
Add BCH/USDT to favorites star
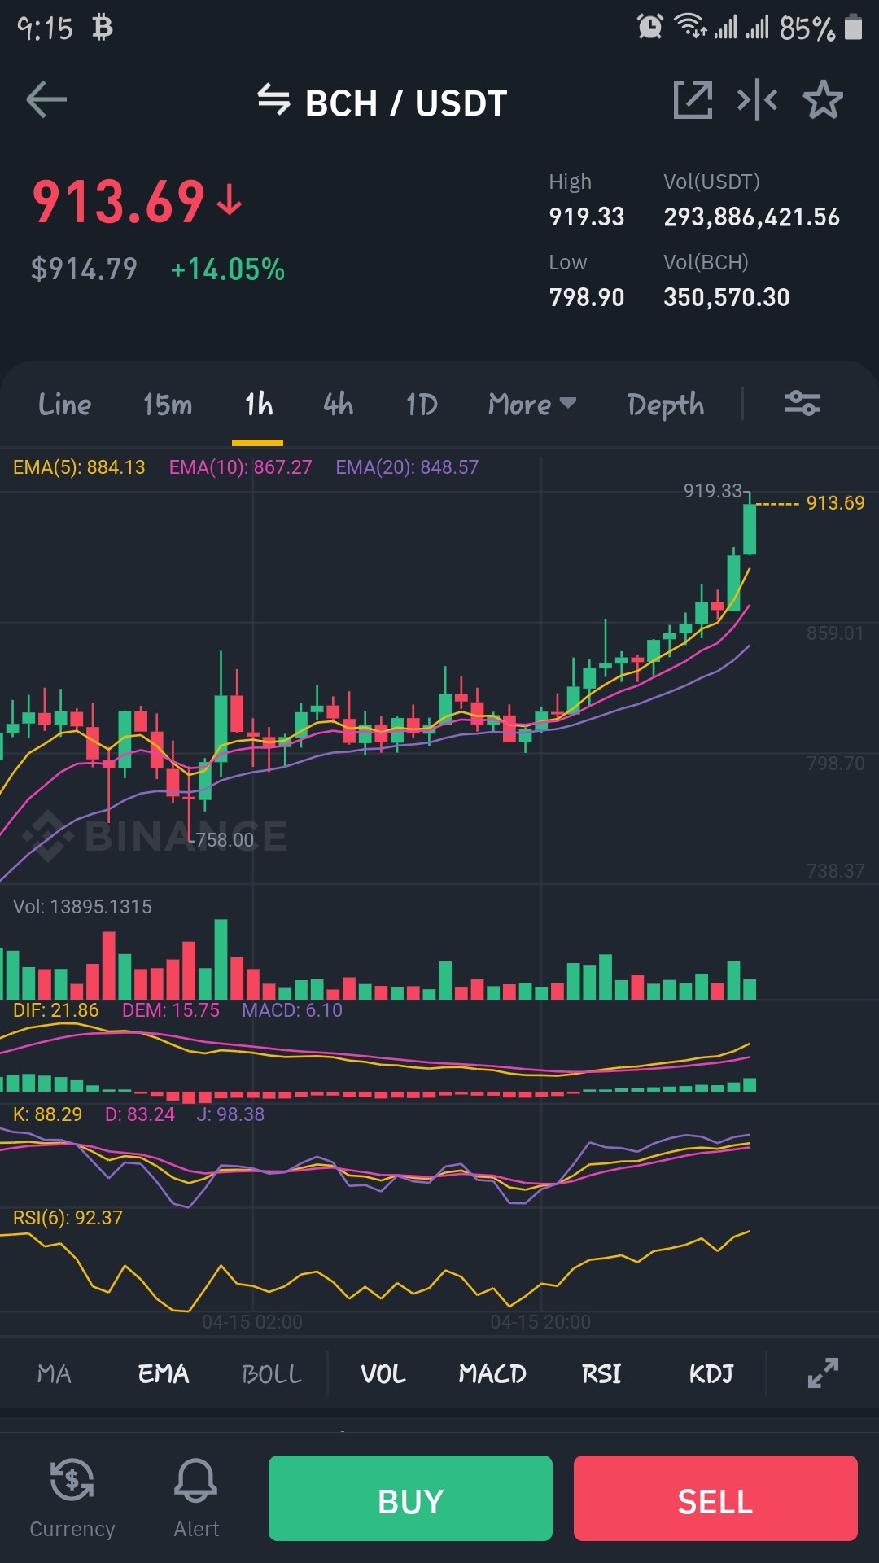(823, 100)
